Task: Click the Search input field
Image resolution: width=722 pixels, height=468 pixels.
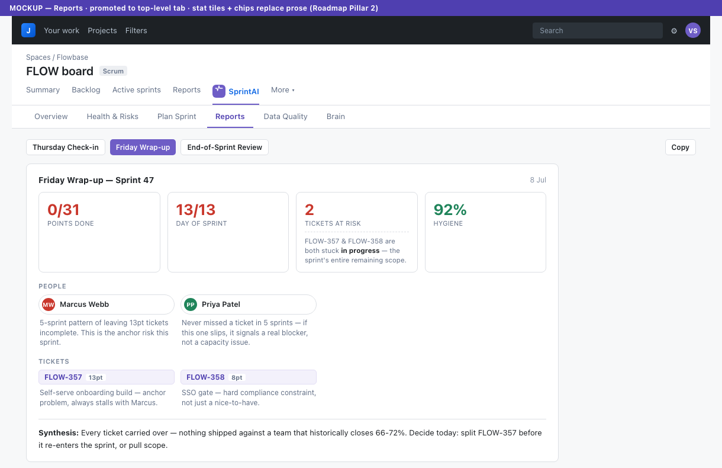Action: click(598, 31)
